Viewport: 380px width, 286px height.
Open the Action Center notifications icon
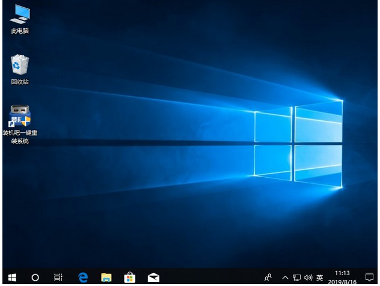[369, 278]
